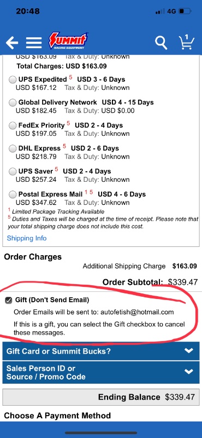This screenshot has width=202, height=438.
Task: Select UPS Saver shipping option
Action: pyautogui.click(x=13, y=171)
